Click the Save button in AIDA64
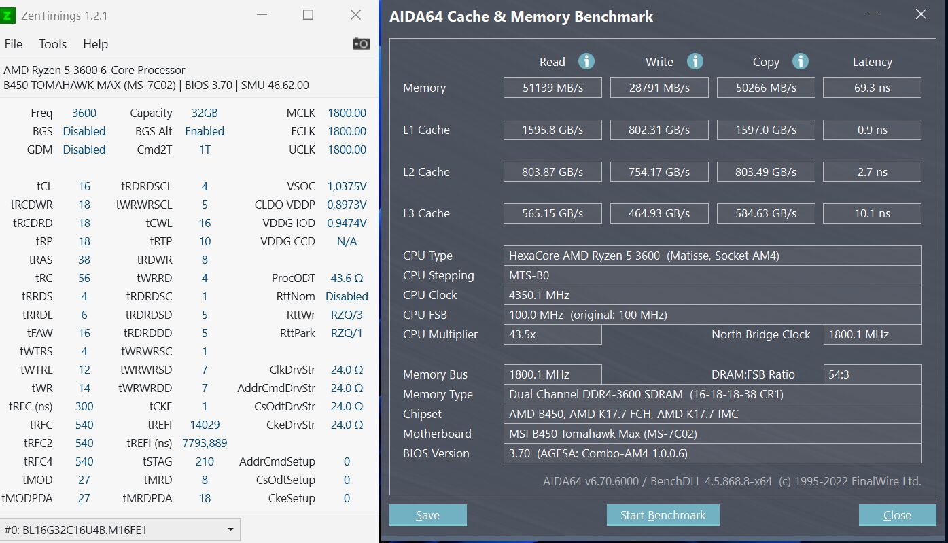The width and height of the screenshot is (948, 543). (427, 515)
